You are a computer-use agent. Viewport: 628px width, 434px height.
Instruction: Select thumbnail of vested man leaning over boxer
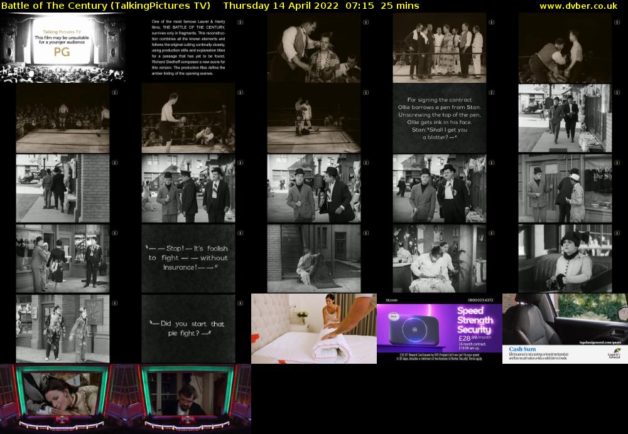coord(314,48)
